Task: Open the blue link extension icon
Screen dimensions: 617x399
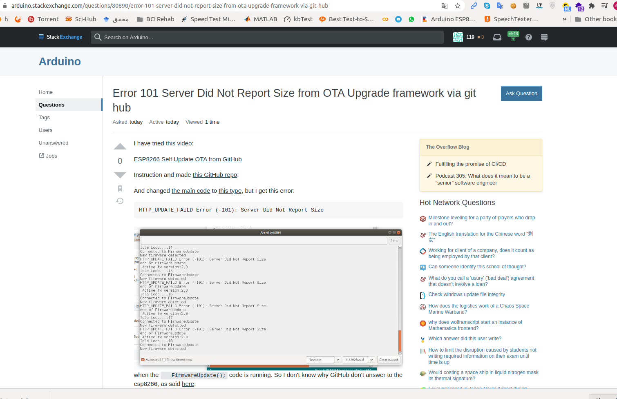Action: tap(474, 6)
